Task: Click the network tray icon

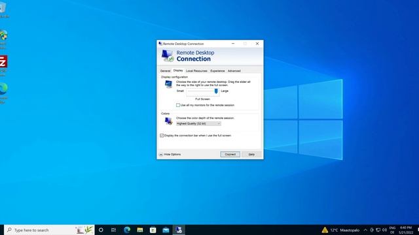Action: click(x=378, y=230)
